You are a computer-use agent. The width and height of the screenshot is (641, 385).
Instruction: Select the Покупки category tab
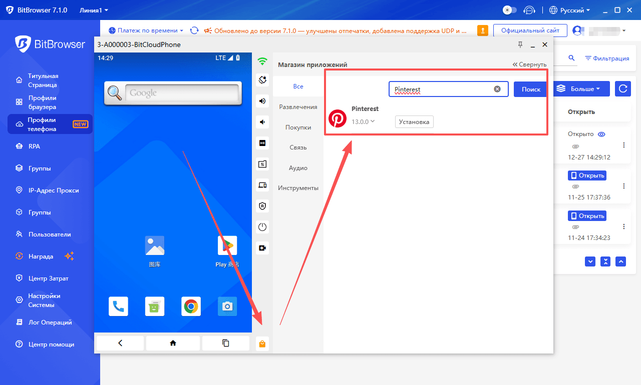pyautogui.click(x=298, y=127)
